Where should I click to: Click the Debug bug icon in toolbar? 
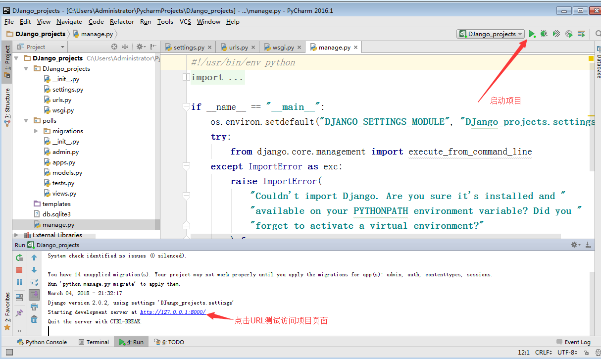point(544,34)
